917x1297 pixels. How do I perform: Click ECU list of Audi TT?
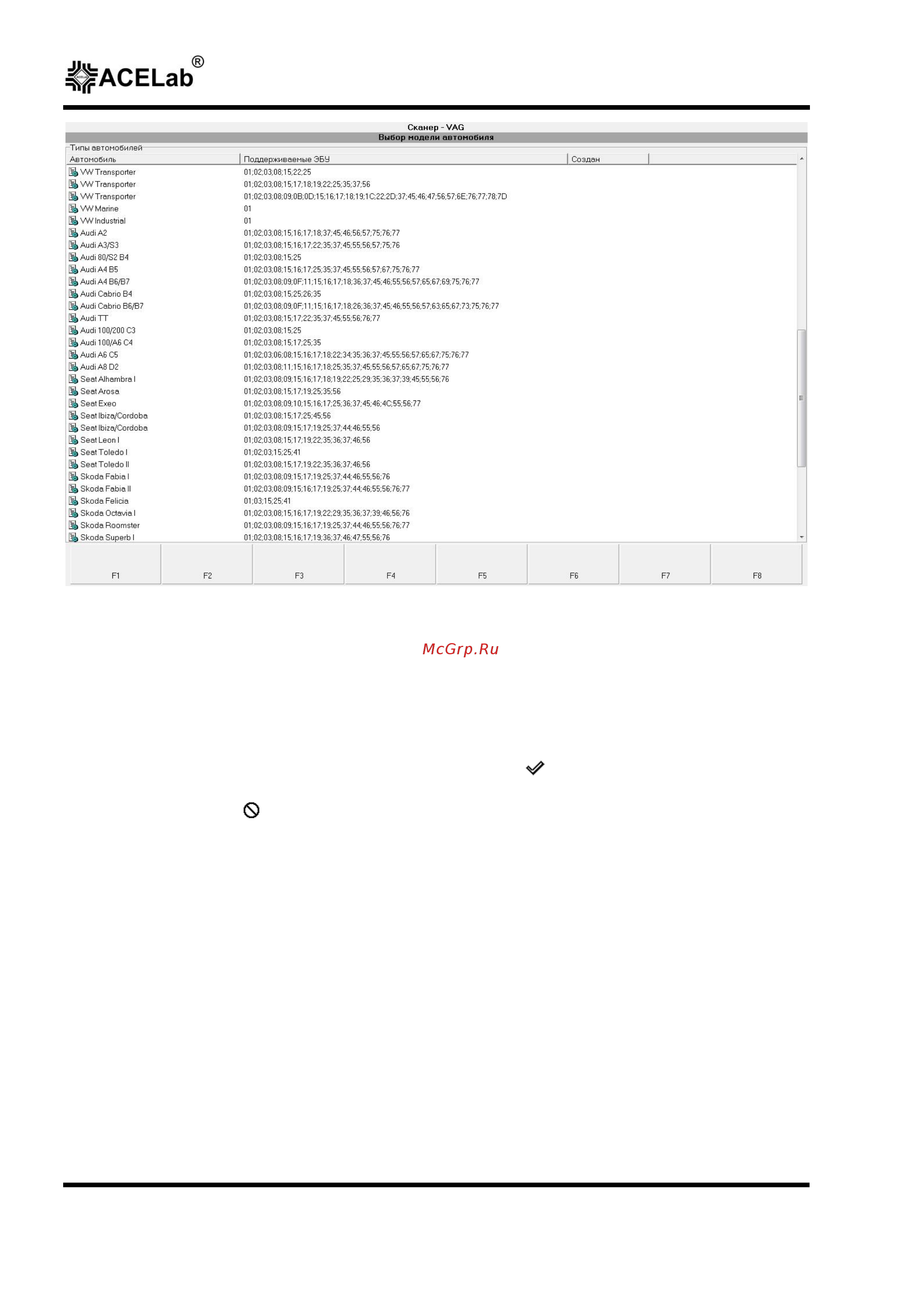pyautogui.click(x=312, y=318)
